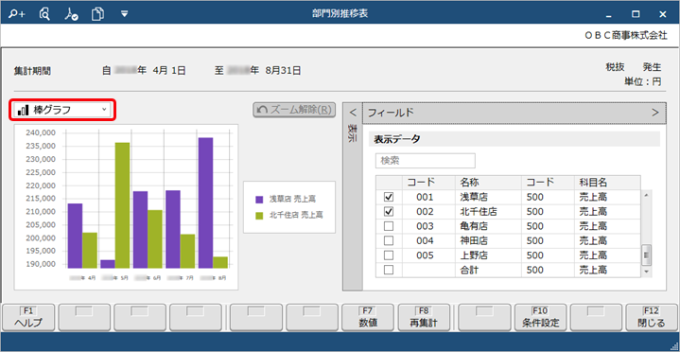
Task: Click the 検索 search field
Action: point(425,161)
